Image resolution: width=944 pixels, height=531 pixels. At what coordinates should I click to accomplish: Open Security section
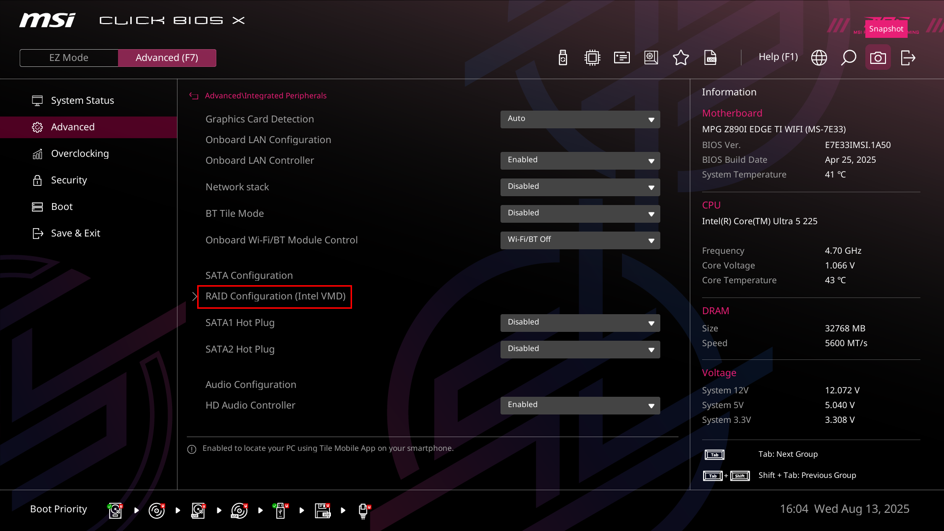click(88, 180)
